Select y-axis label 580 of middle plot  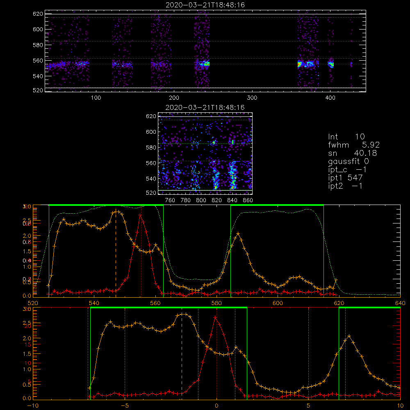click(151, 148)
